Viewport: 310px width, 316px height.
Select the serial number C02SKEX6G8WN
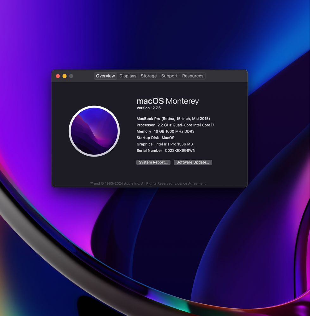[x=180, y=151]
